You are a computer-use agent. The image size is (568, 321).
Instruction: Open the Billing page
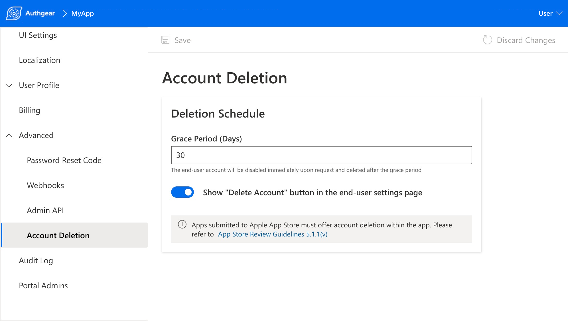(x=29, y=110)
